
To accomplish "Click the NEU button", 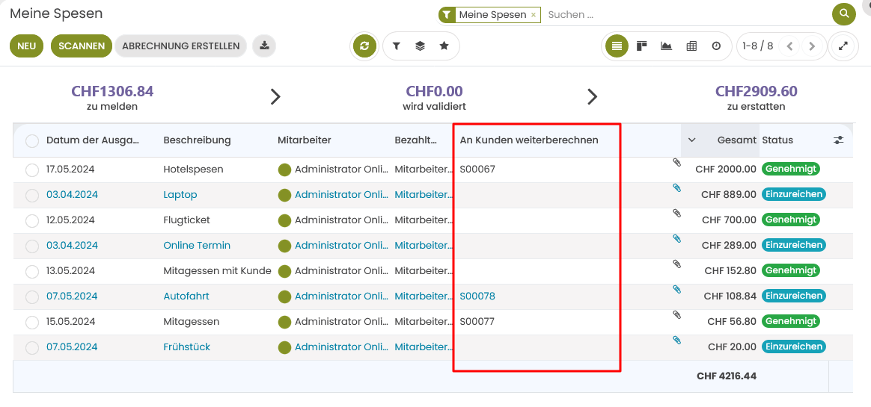I will click(27, 46).
